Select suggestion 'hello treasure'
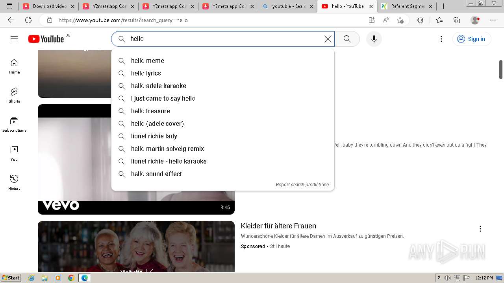 (x=223, y=111)
